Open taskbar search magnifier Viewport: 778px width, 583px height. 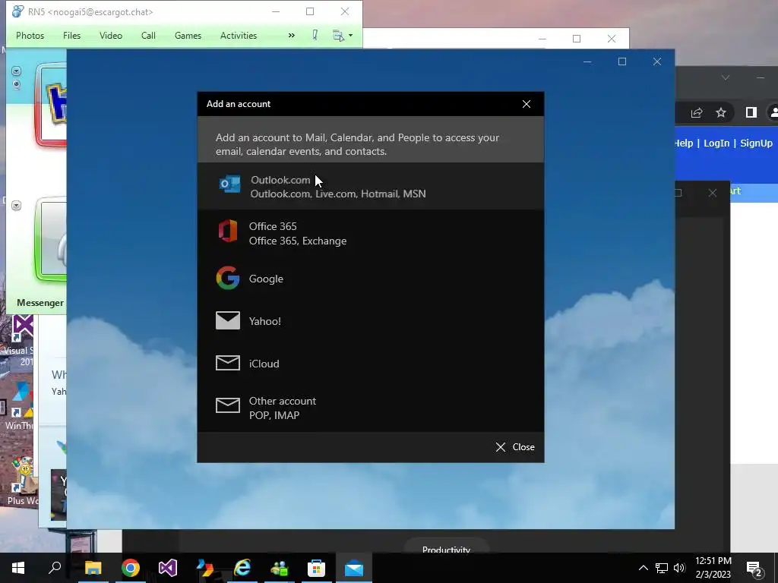pyautogui.click(x=55, y=568)
